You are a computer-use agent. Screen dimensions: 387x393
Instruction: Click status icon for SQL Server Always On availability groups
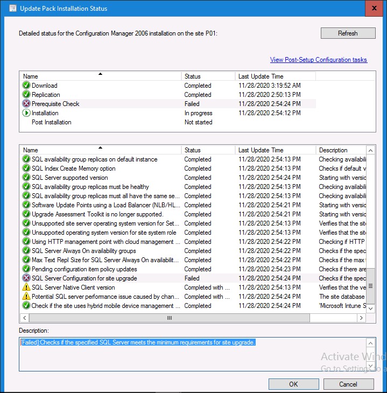pos(26,251)
